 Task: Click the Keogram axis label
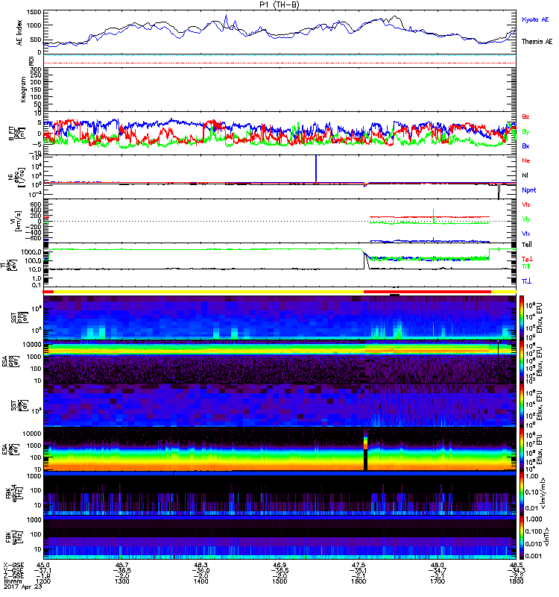coord(23,90)
